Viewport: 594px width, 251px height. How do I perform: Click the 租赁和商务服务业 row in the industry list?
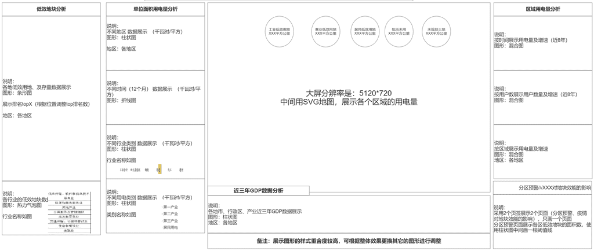point(70,202)
